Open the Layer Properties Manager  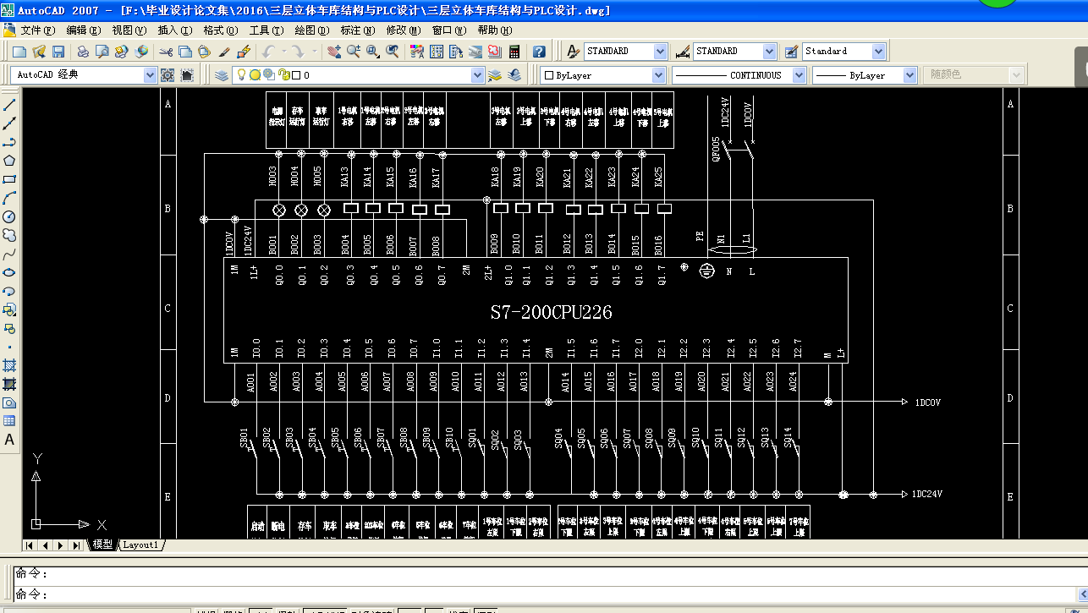pos(222,75)
